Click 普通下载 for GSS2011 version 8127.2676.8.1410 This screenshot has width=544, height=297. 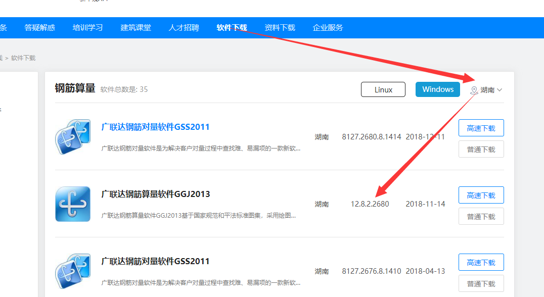pos(481,284)
